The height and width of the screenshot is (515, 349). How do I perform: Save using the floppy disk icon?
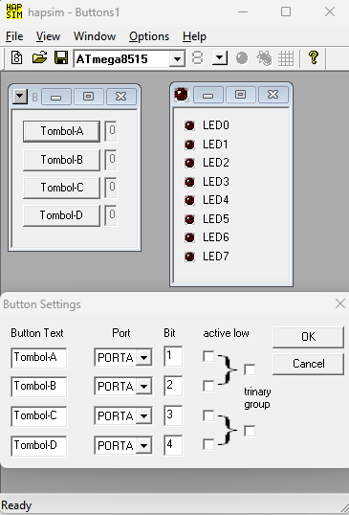(61, 58)
